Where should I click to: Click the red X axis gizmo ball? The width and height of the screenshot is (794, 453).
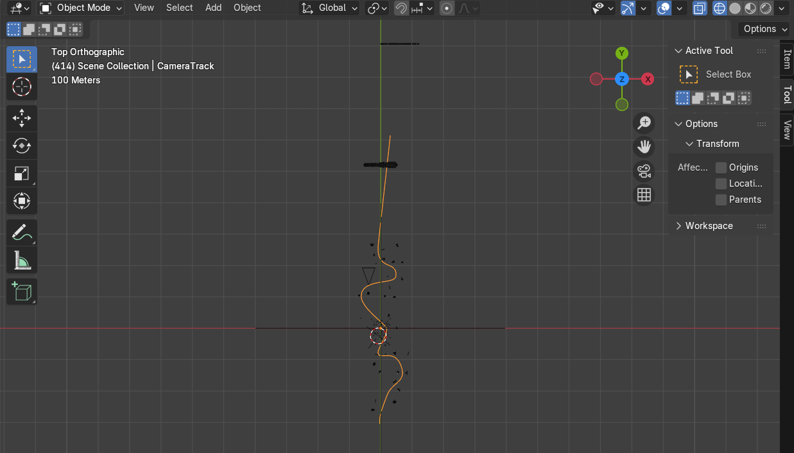coord(648,79)
